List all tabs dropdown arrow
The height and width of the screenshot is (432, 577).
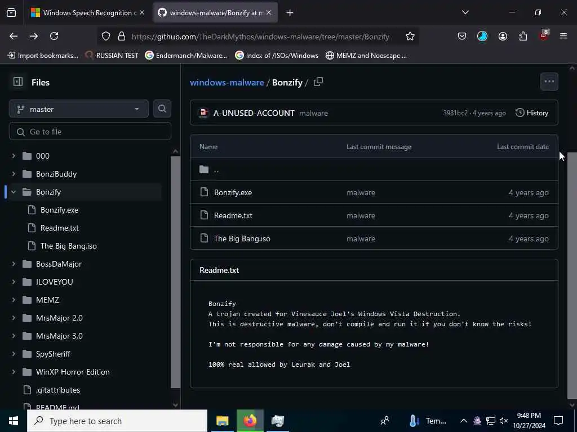[465, 12]
